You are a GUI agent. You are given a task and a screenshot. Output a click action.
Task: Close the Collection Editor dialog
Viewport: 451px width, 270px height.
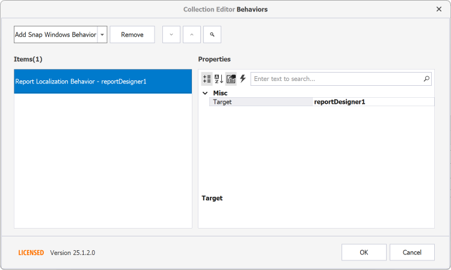(438, 9)
